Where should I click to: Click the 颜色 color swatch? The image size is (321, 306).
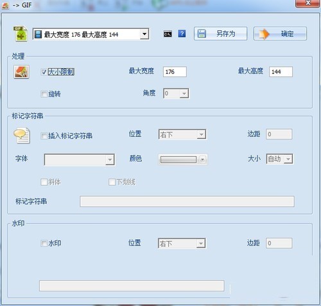(x=178, y=160)
